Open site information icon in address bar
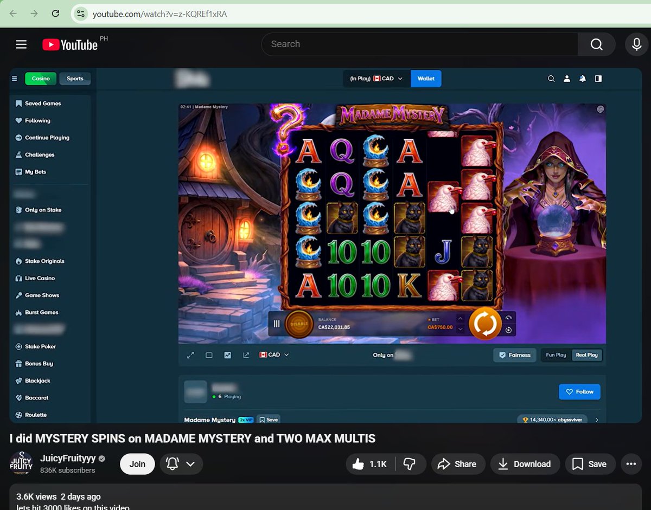Image resolution: width=651 pixels, height=510 pixels. coord(80,14)
